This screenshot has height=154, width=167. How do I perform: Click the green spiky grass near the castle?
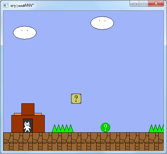tap(62, 128)
